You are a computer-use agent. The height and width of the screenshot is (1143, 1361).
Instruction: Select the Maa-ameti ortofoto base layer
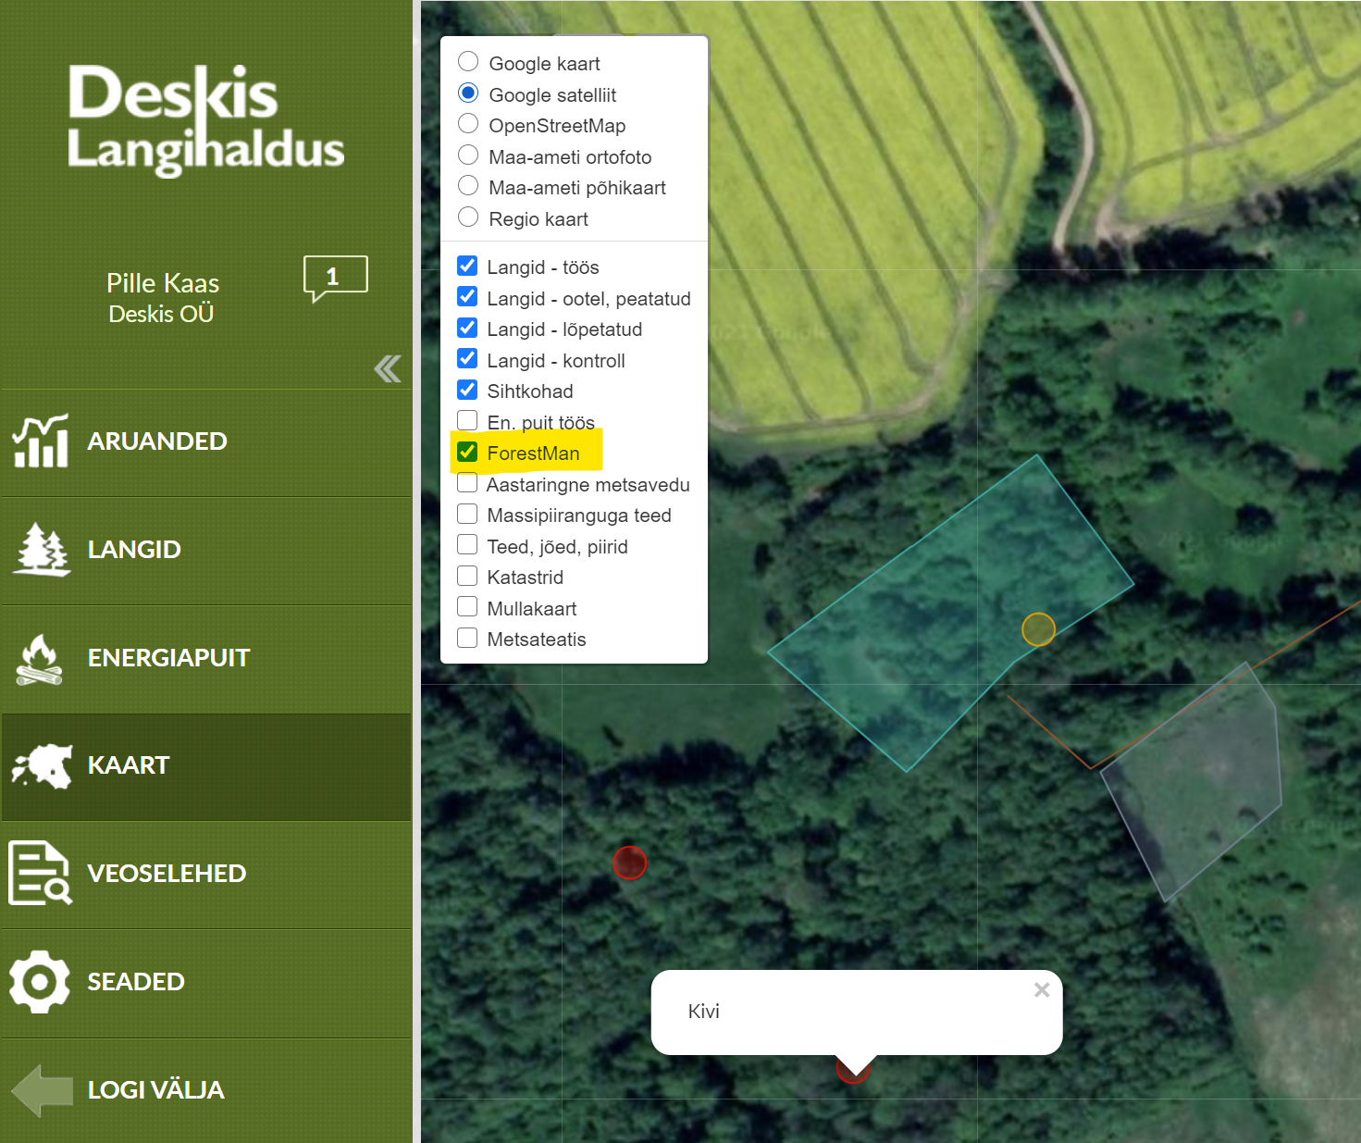pos(468,155)
